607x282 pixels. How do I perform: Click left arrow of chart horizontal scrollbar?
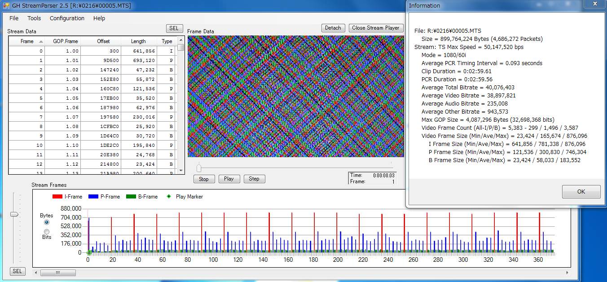pos(36,272)
